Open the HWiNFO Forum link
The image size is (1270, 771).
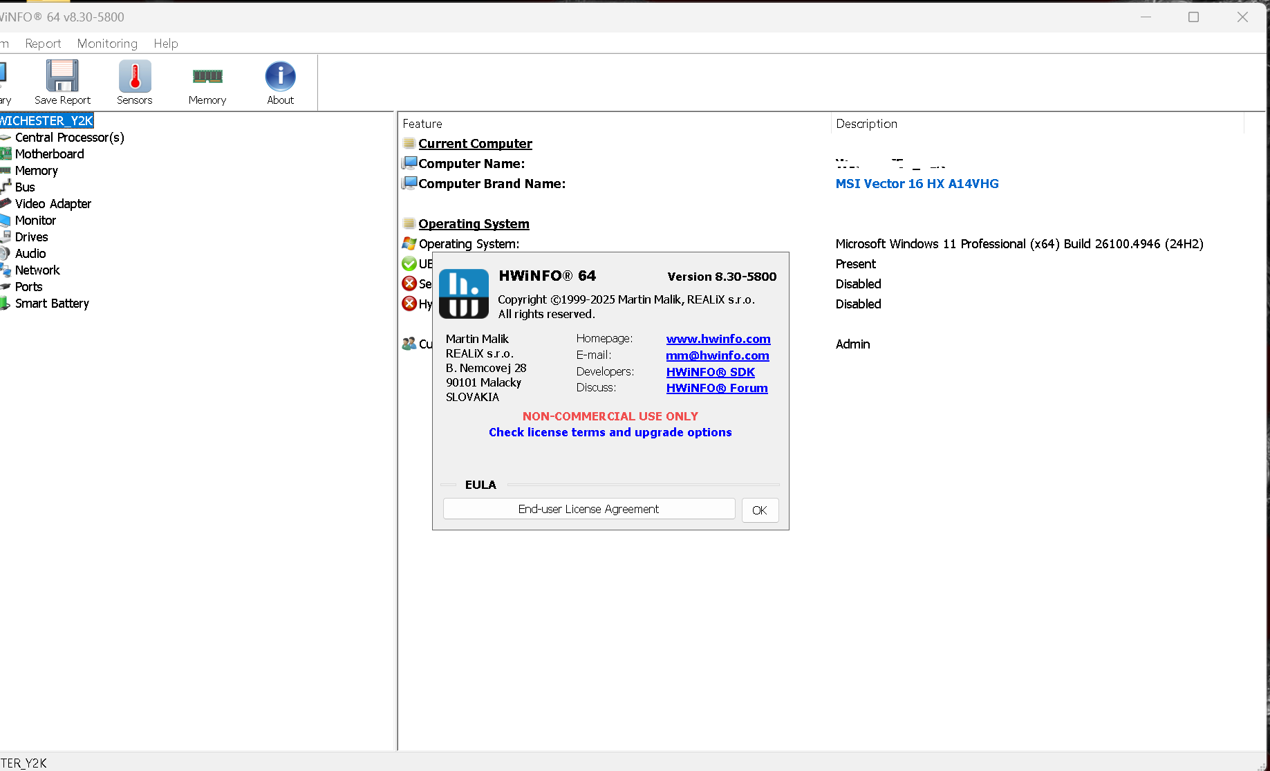(717, 389)
